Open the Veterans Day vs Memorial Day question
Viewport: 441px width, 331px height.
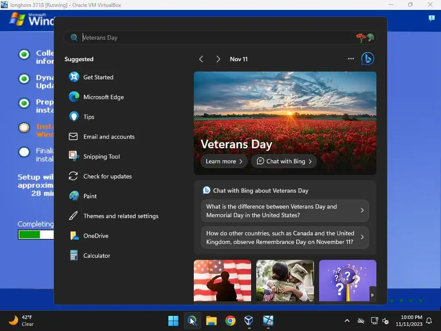click(x=285, y=211)
